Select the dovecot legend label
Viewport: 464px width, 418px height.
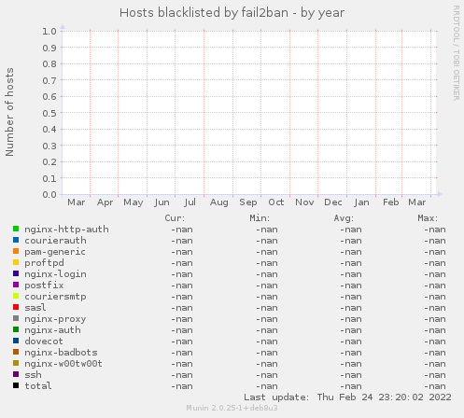(x=44, y=341)
